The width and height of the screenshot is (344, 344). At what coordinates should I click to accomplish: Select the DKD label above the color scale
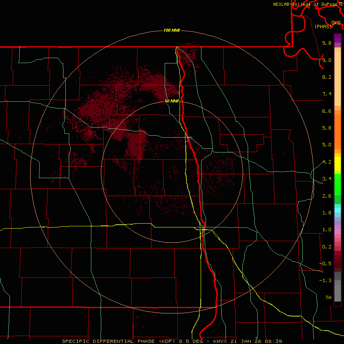pyautogui.click(x=336, y=23)
